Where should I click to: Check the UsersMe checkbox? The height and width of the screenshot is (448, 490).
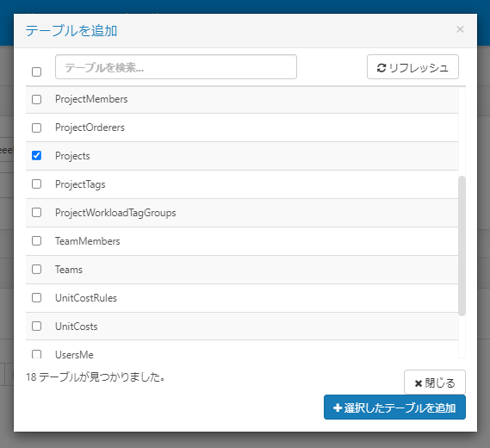36,354
